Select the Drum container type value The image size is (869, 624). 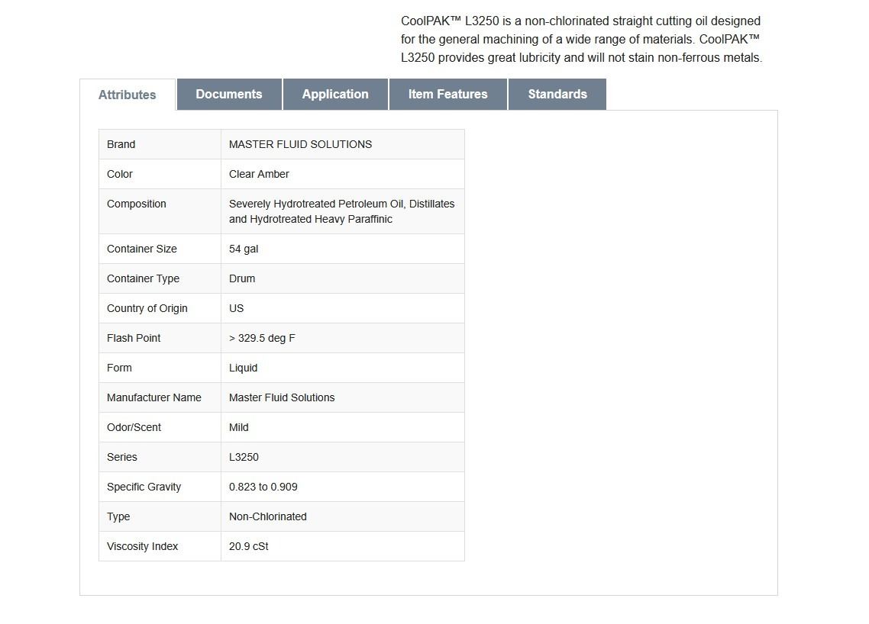(x=242, y=278)
